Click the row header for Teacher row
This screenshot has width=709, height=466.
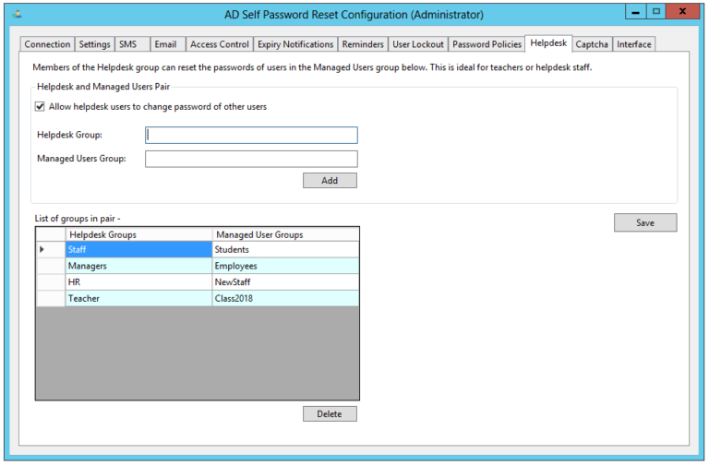tap(51, 298)
